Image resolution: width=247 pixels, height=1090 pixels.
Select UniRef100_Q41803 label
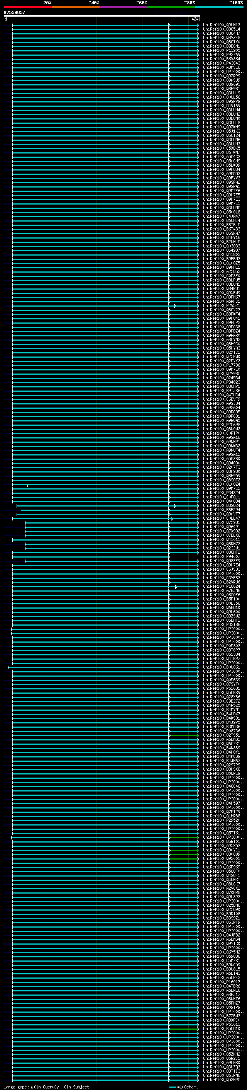point(222,255)
